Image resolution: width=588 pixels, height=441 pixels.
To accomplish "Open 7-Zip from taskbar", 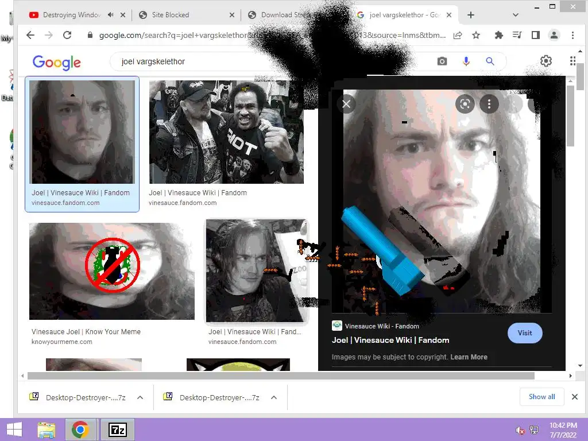I will coord(117,430).
